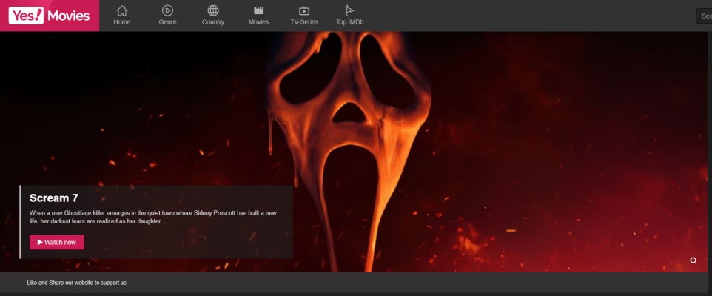The width and height of the screenshot is (712, 296).
Task: Click the Yes! Movies logo
Action: (50, 16)
